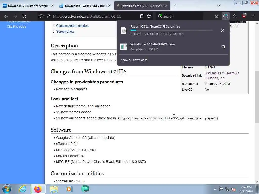Close the Oracle VM VirtualBox tab

point(109,6)
